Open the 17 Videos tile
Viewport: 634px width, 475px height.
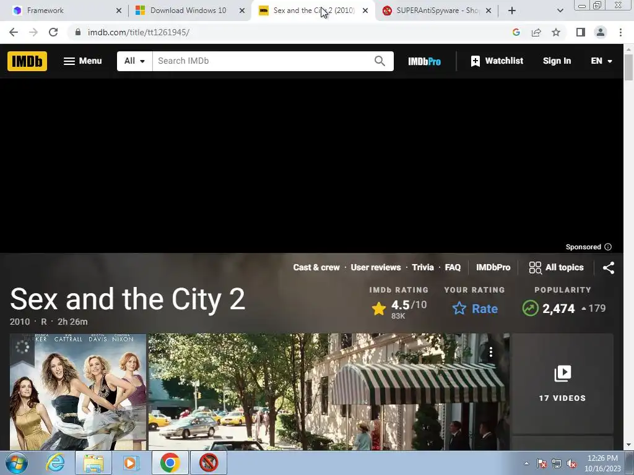pyautogui.click(x=562, y=383)
